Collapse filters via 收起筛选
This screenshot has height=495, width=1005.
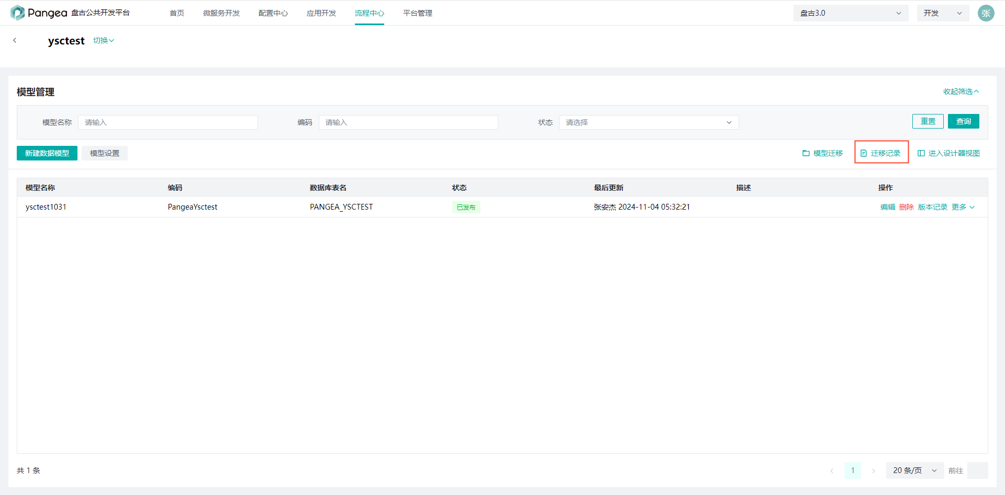pos(961,91)
